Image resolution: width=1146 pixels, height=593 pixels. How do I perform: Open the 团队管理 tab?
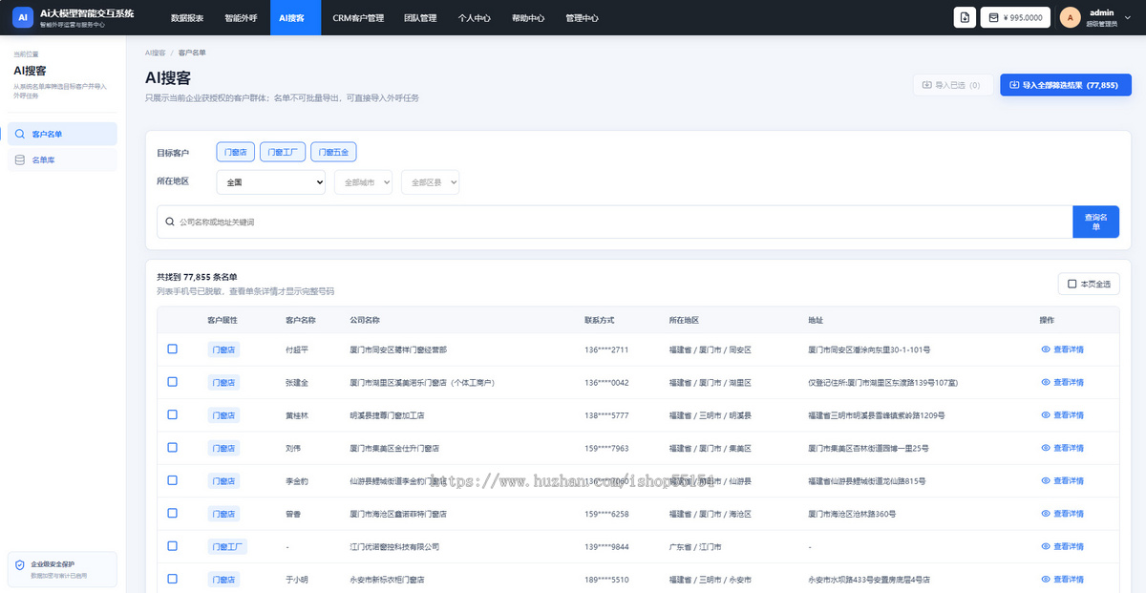(x=420, y=17)
